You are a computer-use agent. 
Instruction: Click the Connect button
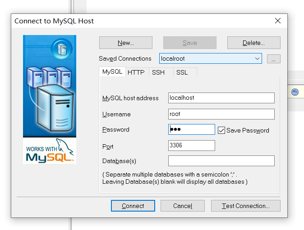133,206
